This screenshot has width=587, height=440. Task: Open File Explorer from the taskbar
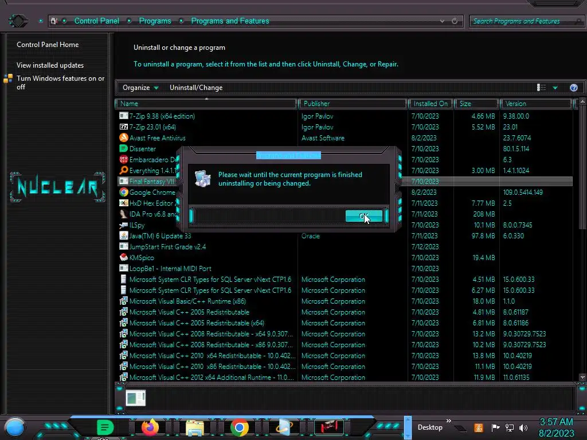pos(195,428)
